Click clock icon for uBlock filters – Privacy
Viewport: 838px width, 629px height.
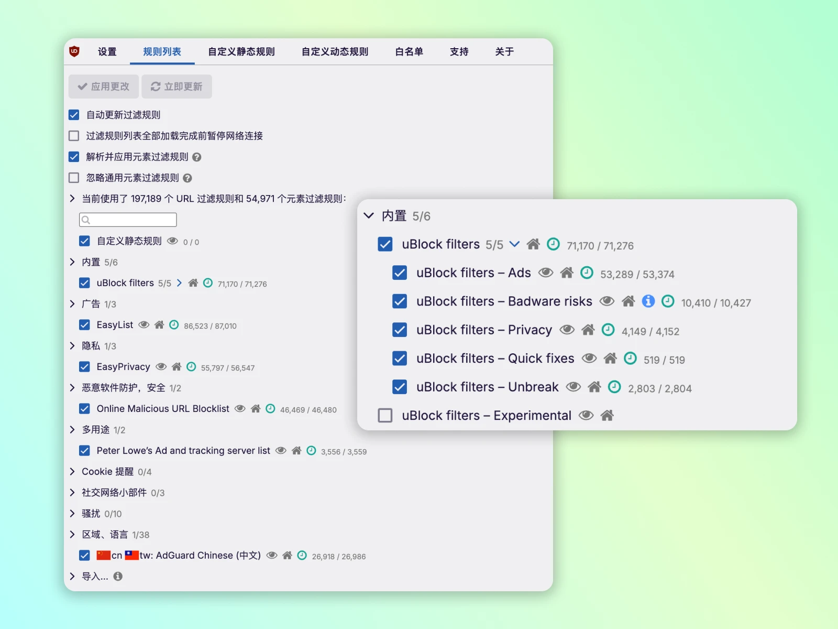click(x=608, y=330)
